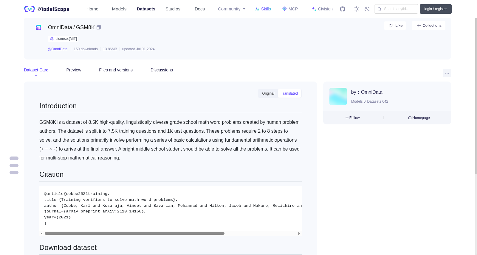Click the citation horizontal scrollbar thumb
Viewport: 477px width, 255px height.
134,234
